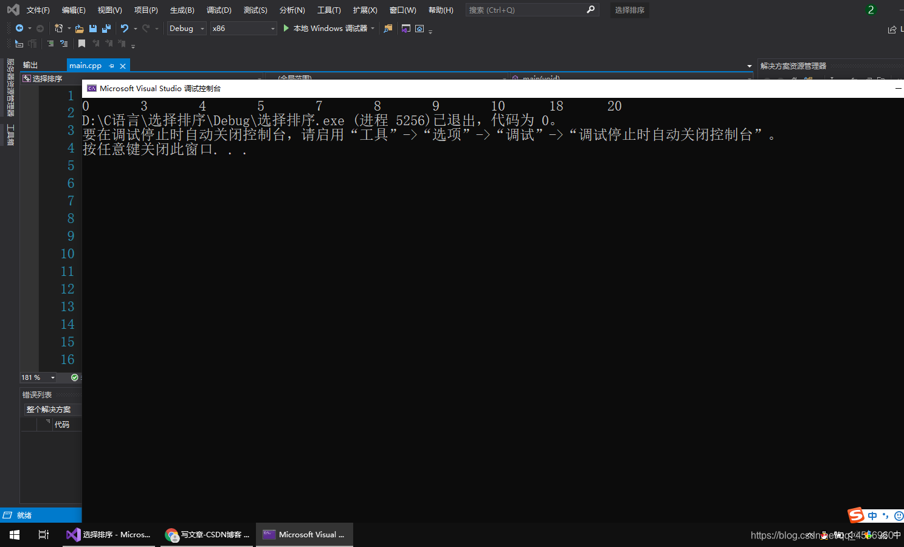Open the 调试(D) menu

click(219, 10)
